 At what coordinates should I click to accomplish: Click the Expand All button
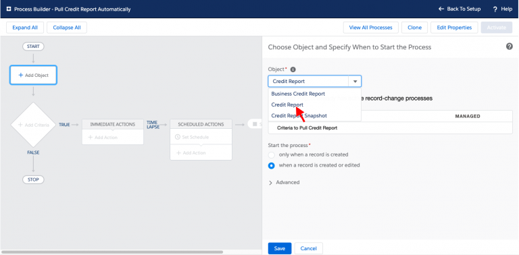point(25,28)
